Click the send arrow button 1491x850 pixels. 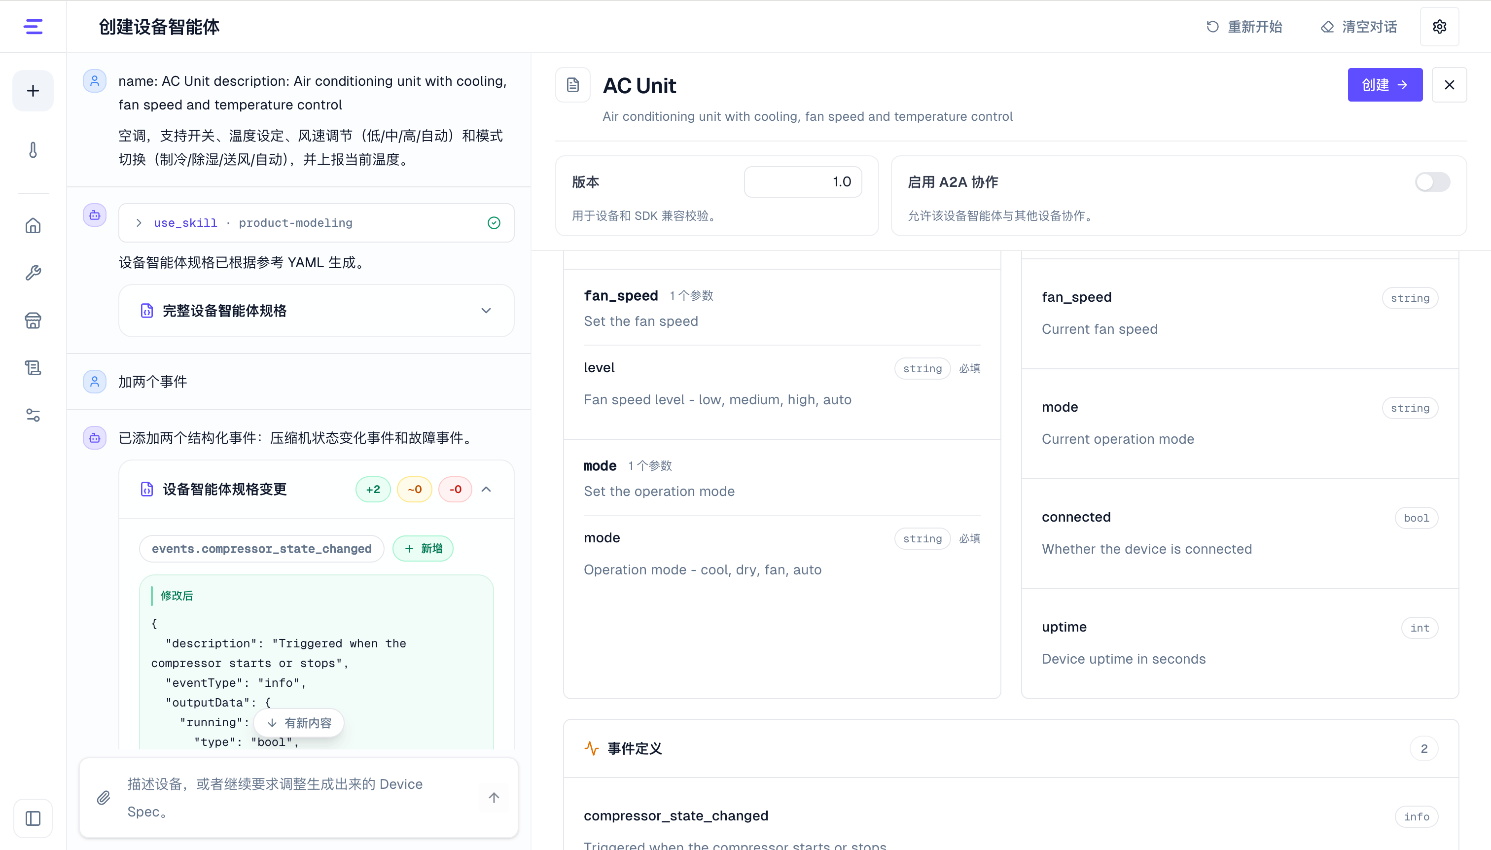(x=494, y=797)
